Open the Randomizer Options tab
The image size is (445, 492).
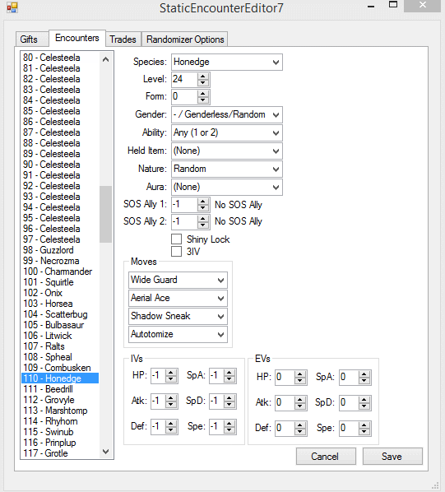tap(185, 39)
